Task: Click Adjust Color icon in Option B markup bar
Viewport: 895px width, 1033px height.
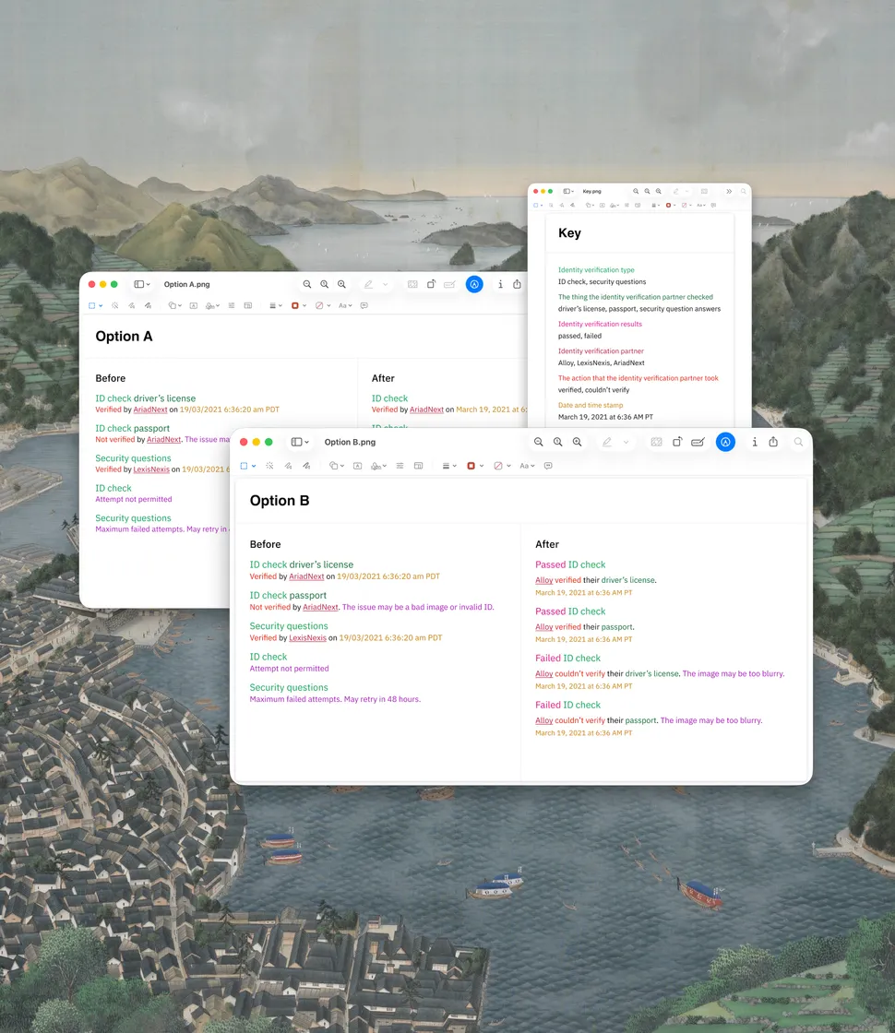Action: click(x=400, y=466)
